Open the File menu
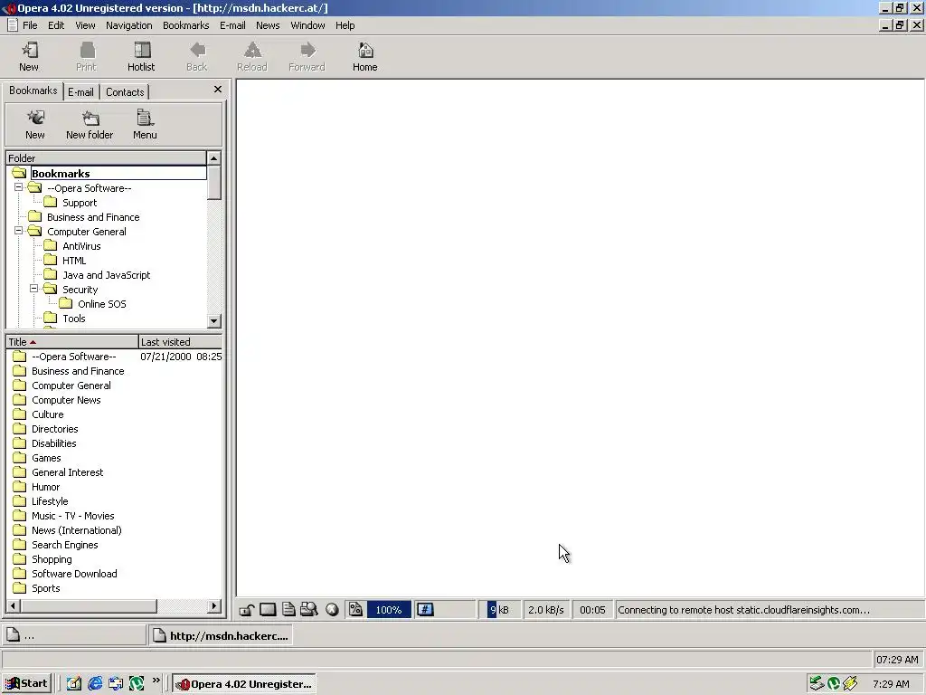The height and width of the screenshot is (695, 926). pyautogui.click(x=30, y=25)
